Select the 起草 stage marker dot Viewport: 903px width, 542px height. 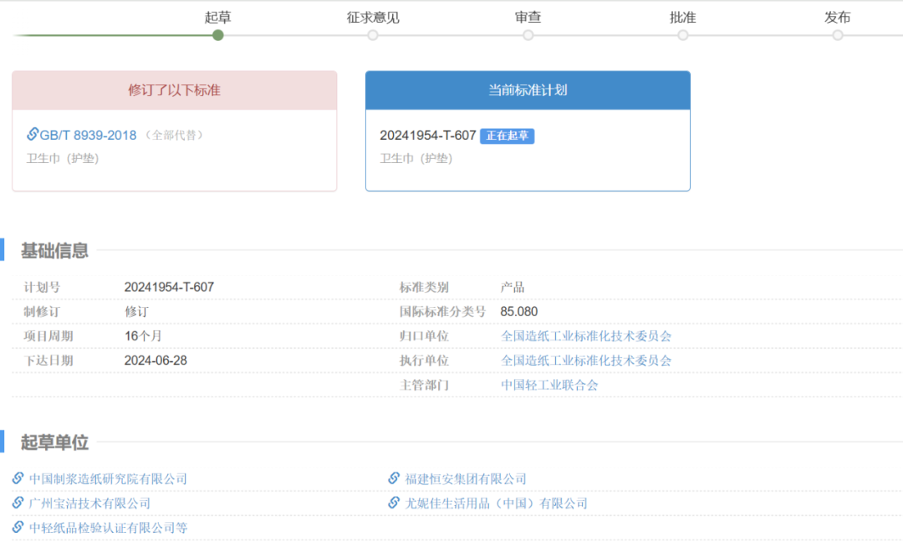click(218, 35)
